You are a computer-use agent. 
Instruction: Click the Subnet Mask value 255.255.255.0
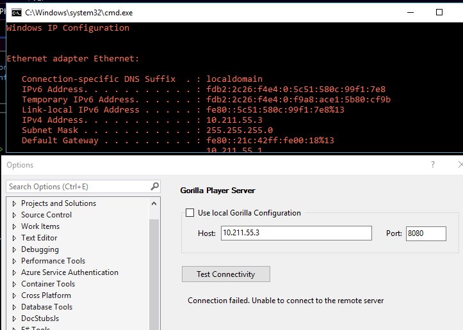tap(240, 130)
